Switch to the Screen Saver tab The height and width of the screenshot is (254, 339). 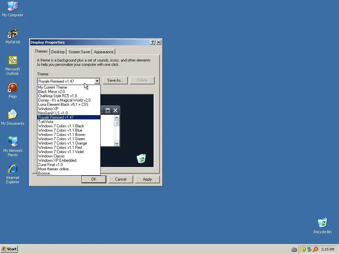coord(79,52)
